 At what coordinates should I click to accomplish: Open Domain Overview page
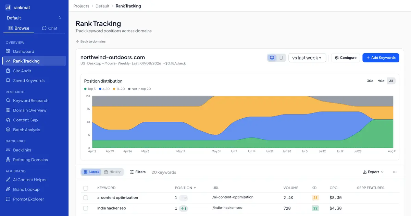tap(34, 110)
